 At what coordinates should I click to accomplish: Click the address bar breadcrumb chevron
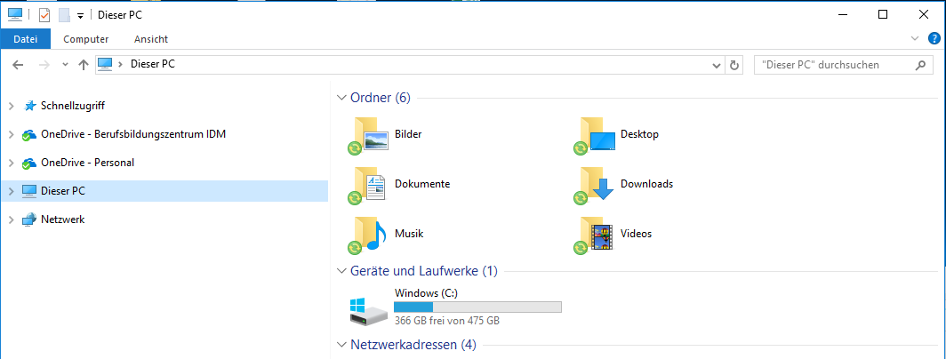pos(121,65)
